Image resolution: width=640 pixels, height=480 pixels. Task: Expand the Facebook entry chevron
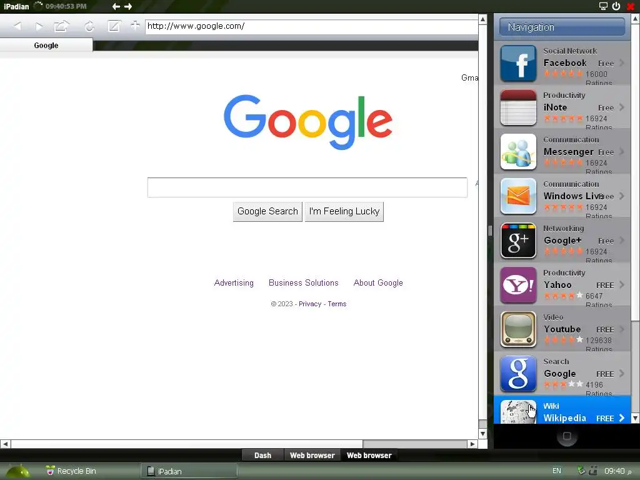(622, 63)
